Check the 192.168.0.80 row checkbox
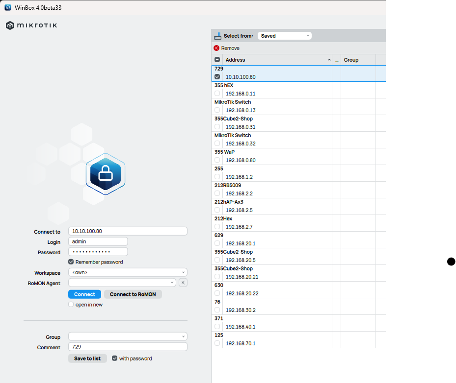This screenshot has width=456, height=383. pos(217,160)
